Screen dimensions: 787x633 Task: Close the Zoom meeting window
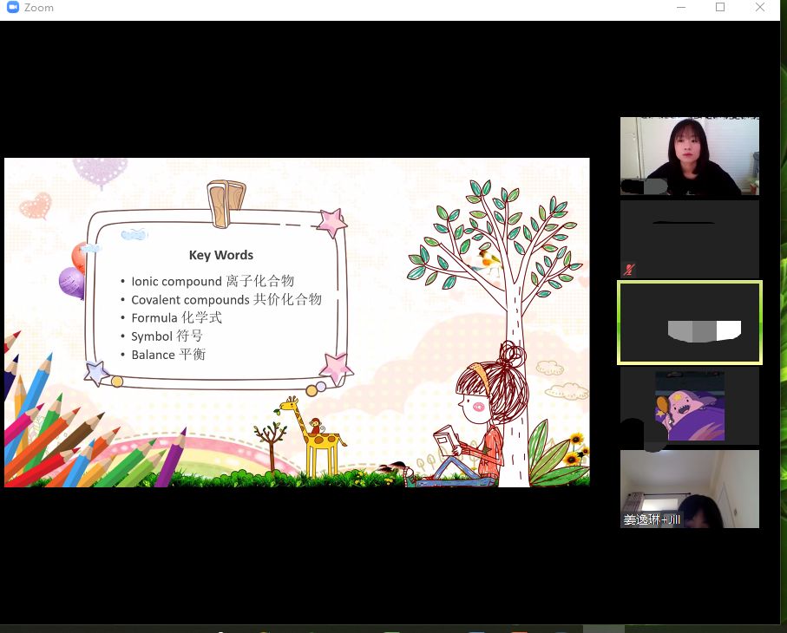pos(760,7)
